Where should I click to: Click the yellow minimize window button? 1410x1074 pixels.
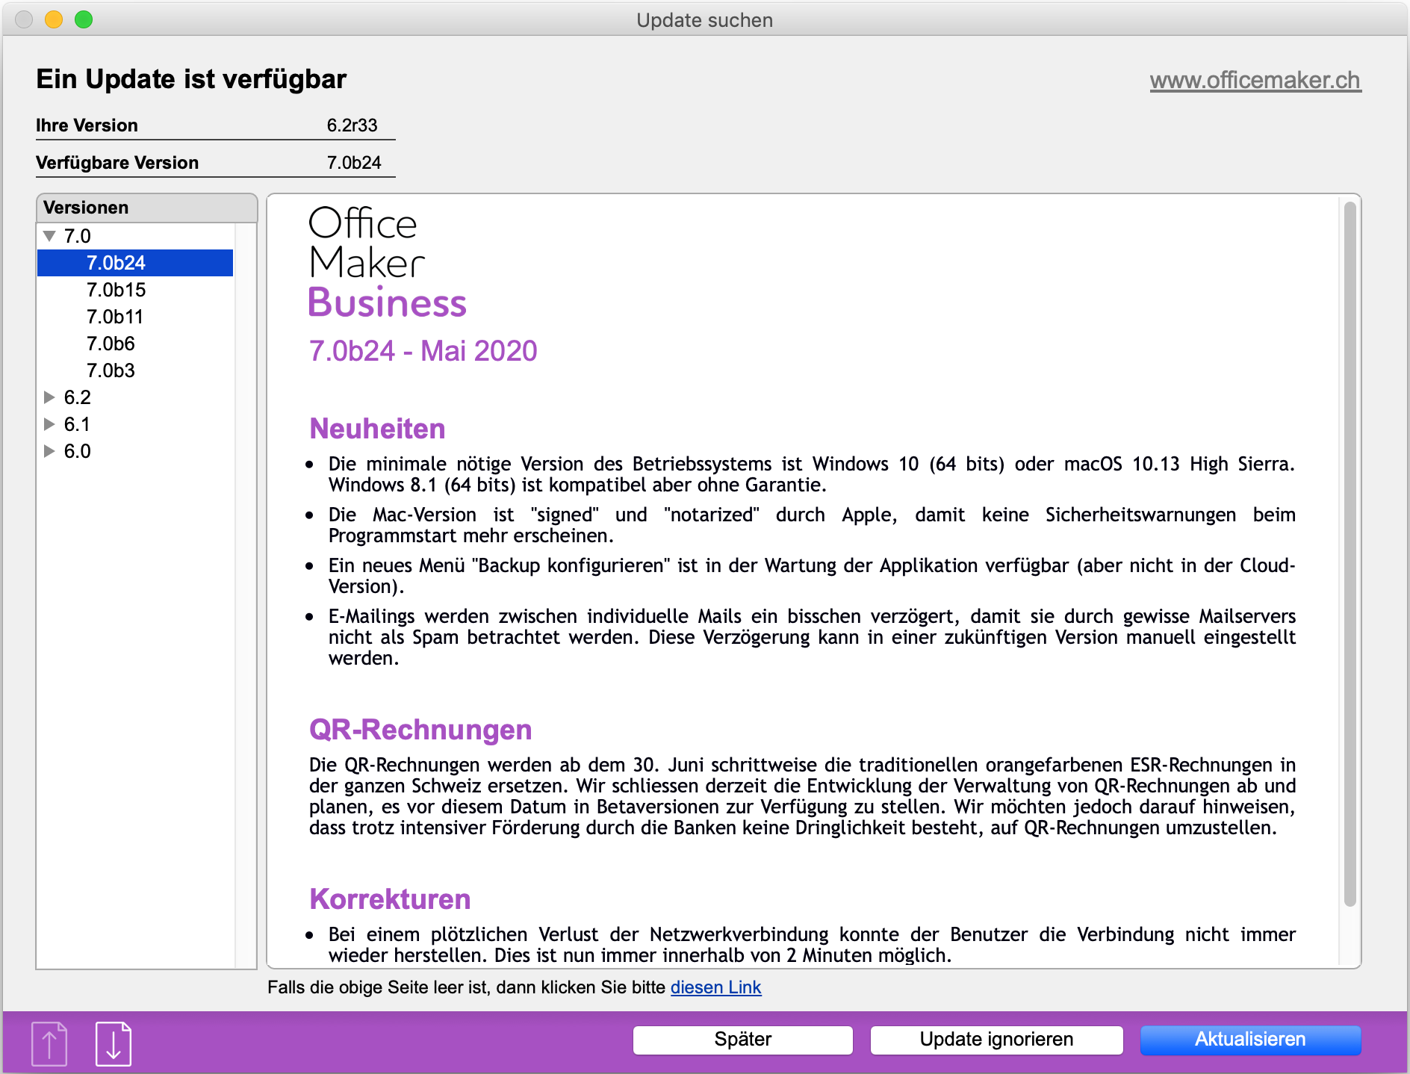54,19
